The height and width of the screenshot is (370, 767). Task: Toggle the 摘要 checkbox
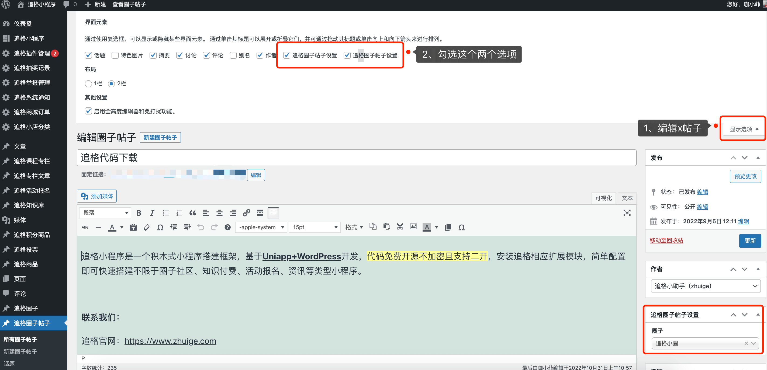153,55
